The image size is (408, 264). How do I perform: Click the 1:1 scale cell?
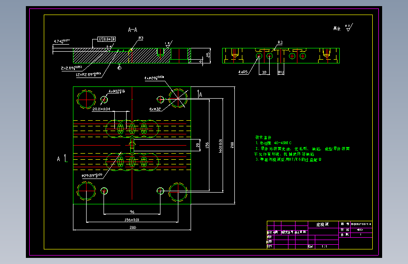(324, 246)
